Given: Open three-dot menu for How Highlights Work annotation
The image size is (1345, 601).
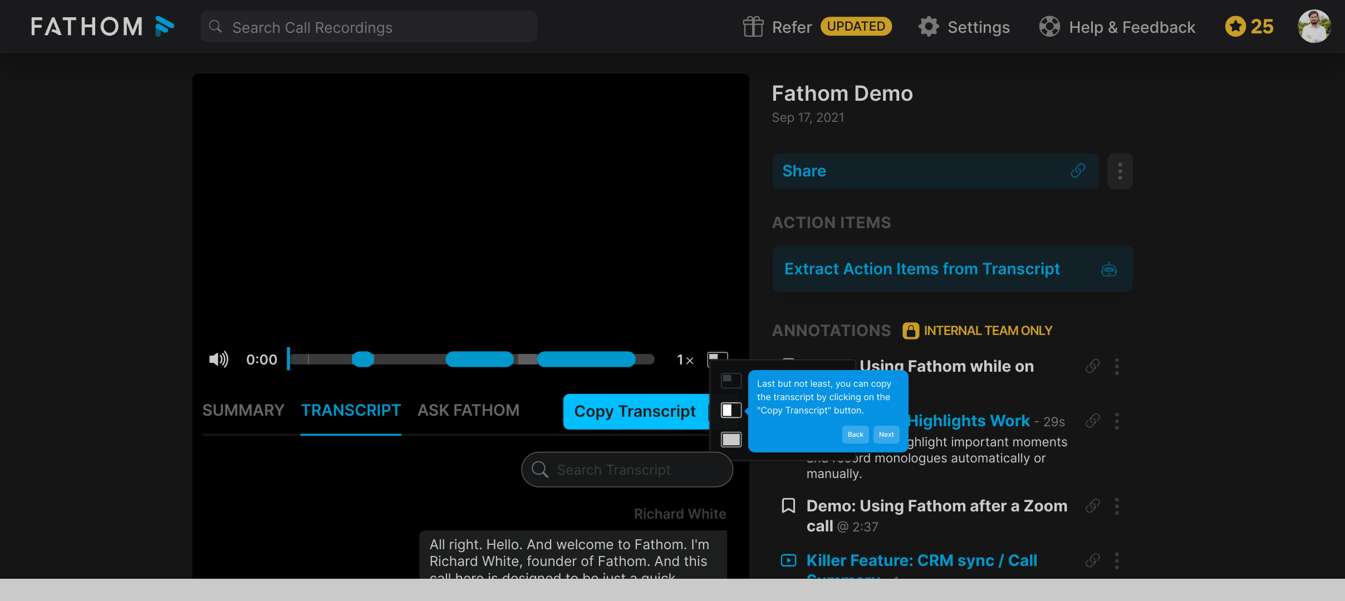Looking at the screenshot, I should click(1117, 421).
